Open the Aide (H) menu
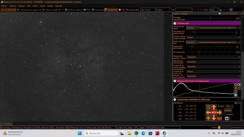The image size is (244, 137). tap(59, 6)
